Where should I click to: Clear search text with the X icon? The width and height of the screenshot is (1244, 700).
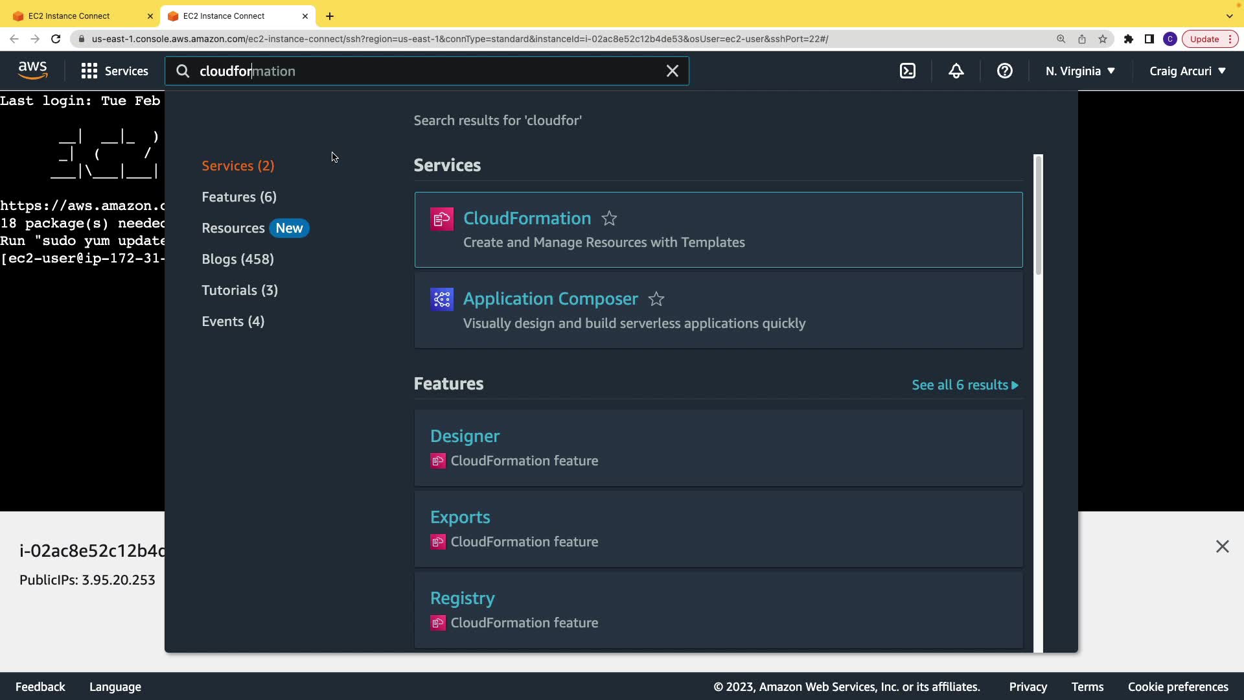pos(673,71)
